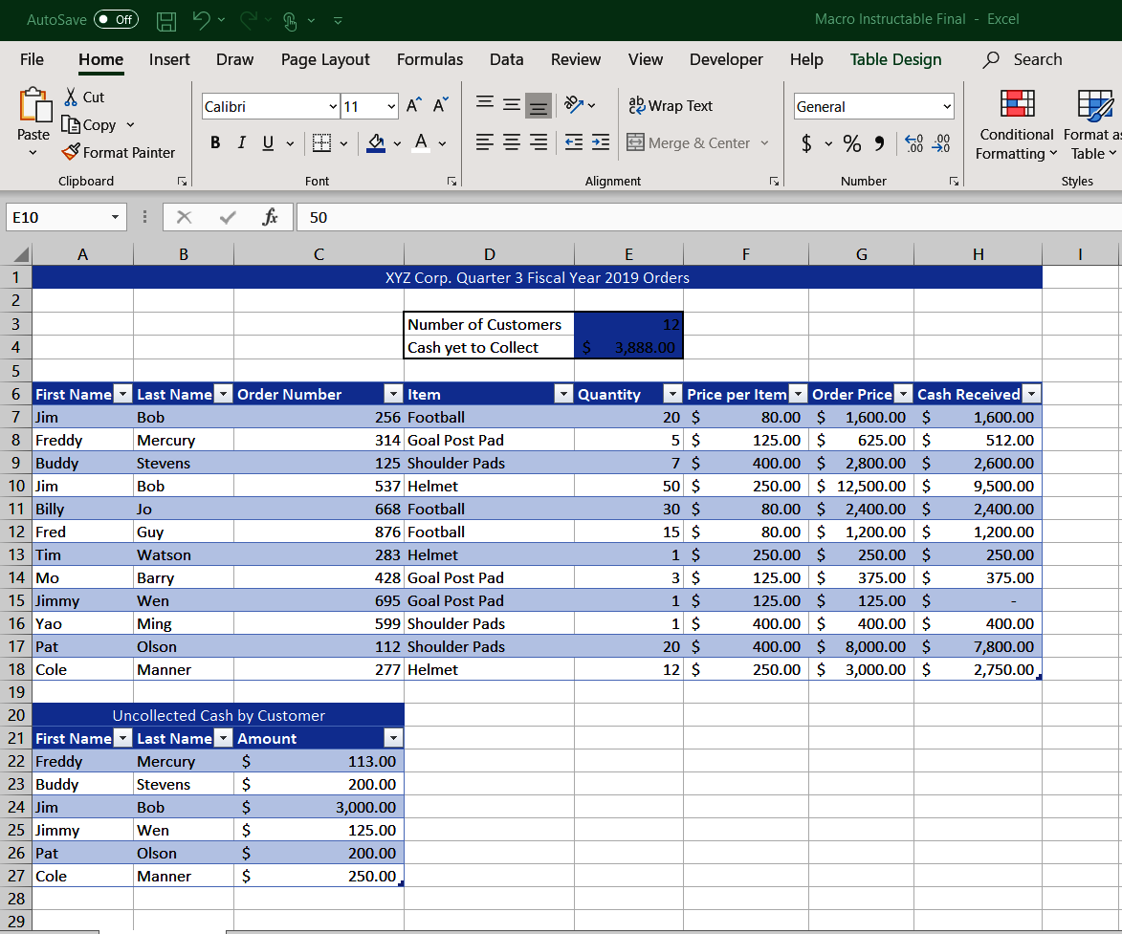Click the Wrap Text button
Screen dimensions: 1122x934
(x=671, y=106)
